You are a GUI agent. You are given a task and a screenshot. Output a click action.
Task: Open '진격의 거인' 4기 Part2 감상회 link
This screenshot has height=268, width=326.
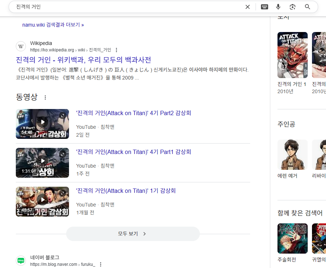tap(133, 113)
